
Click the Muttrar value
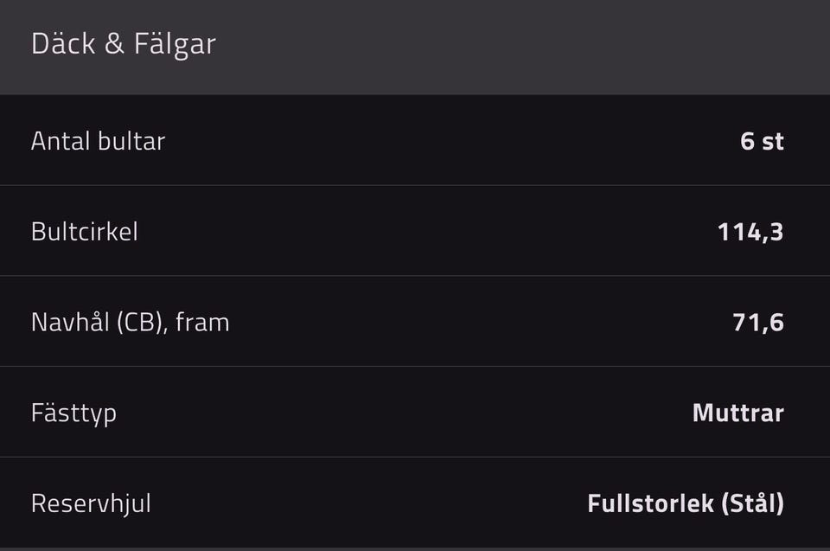[737, 413]
